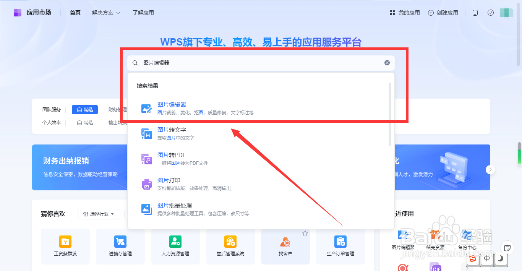This screenshot has width=522, height=271.
Task: Select 精选 tab under 个人效率
Action: click(85, 123)
